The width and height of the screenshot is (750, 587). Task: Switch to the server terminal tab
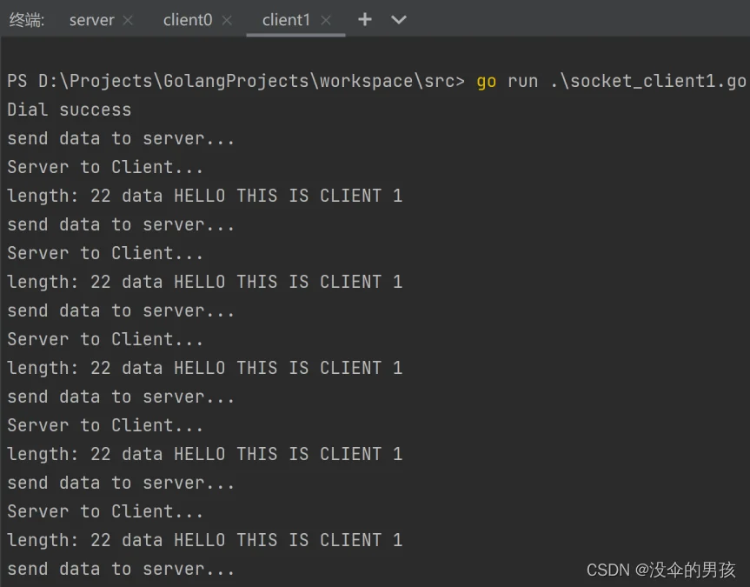[92, 20]
